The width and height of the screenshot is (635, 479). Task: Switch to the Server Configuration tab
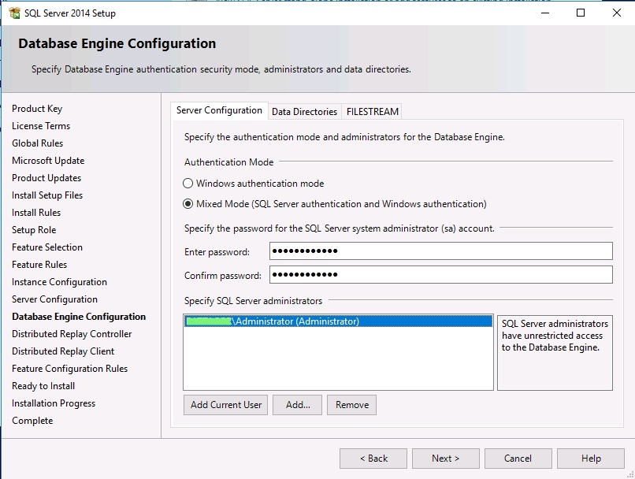tap(219, 110)
